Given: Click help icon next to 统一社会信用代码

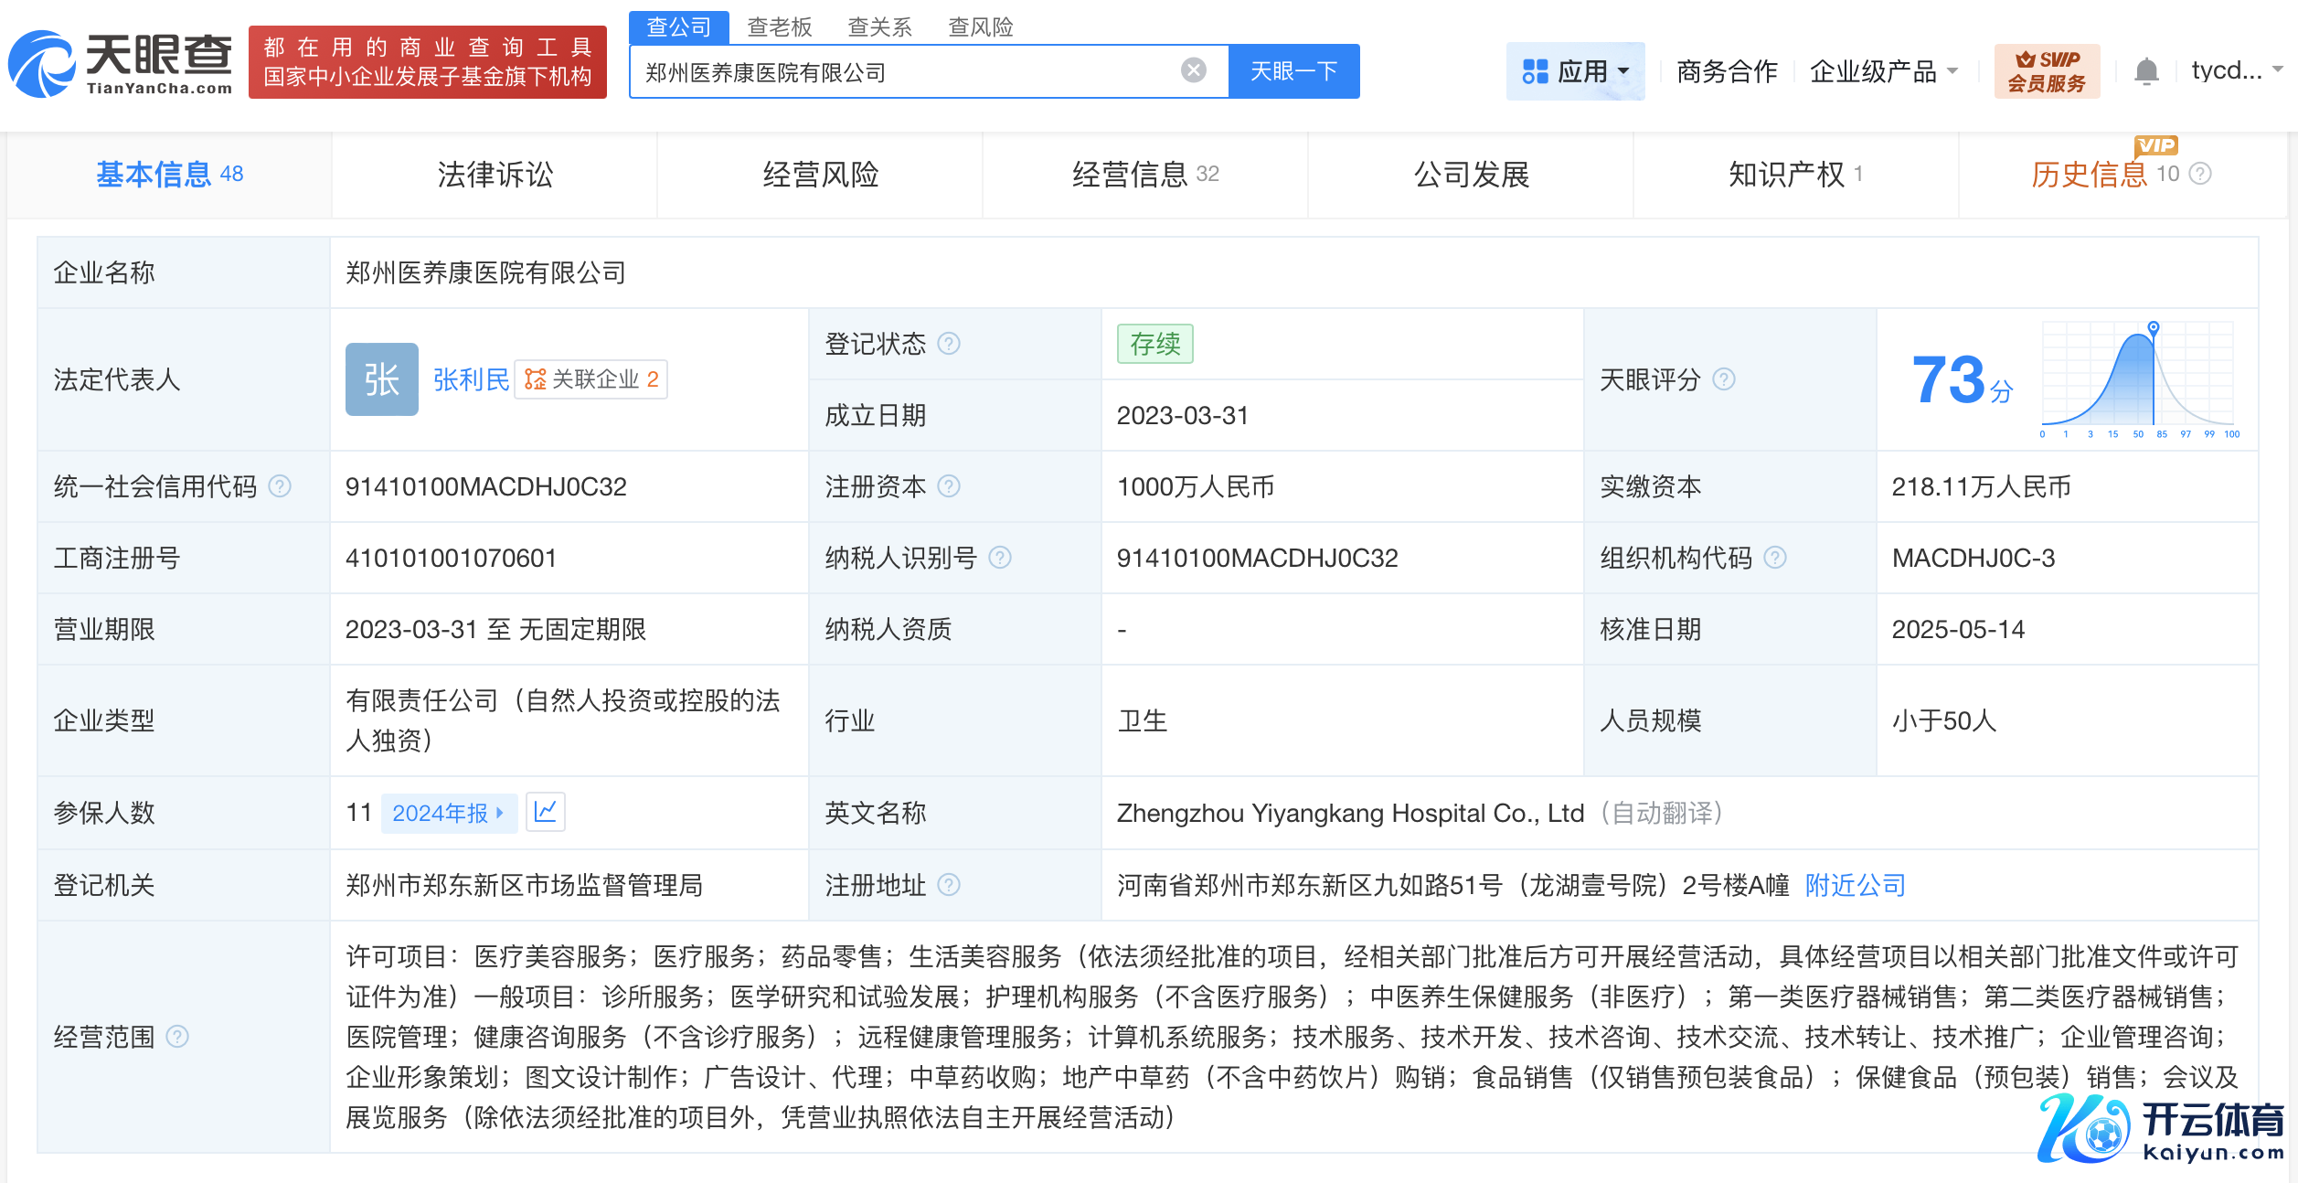Looking at the screenshot, I should [280, 486].
